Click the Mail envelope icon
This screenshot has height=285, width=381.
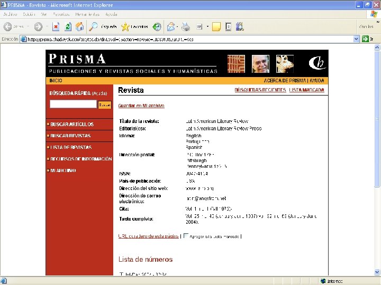(171, 27)
